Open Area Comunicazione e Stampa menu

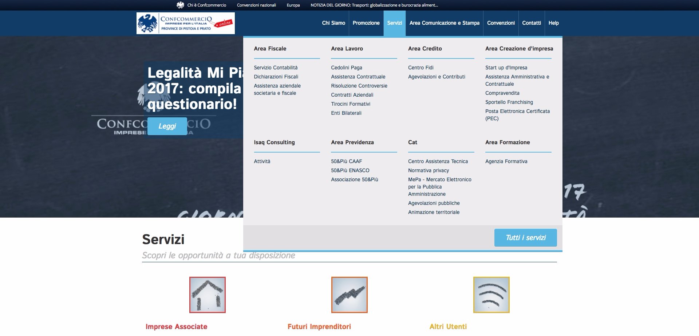(445, 23)
